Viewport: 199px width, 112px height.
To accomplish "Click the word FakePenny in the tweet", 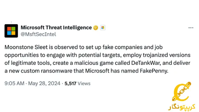I will click(154, 71).
